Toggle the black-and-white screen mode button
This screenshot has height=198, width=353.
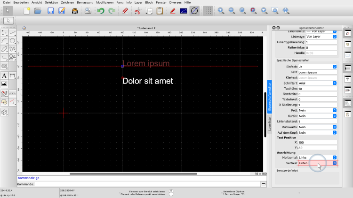pyautogui.click(x=183, y=10)
